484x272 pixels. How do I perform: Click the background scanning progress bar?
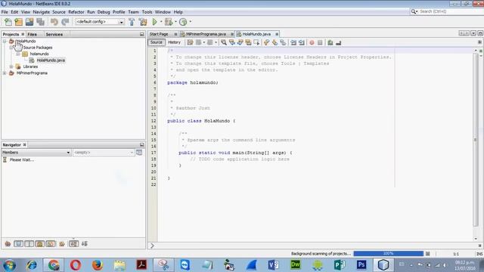388,254
